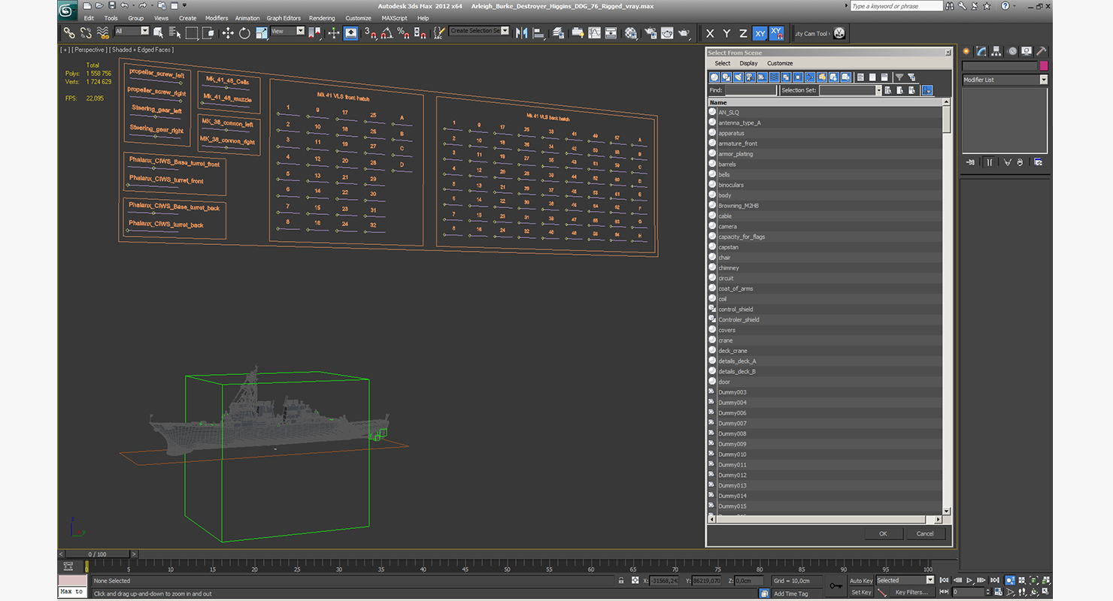Click the Find input field
The width and height of the screenshot is (1113, 601).
pos(751,90)
